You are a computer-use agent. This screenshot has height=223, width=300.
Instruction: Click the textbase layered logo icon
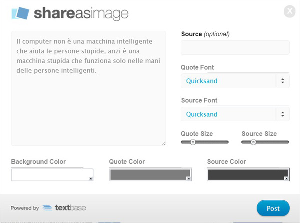pos(47,208)
